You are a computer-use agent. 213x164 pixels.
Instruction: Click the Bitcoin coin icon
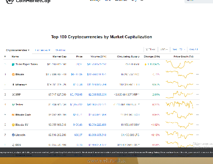(x=13, y=74)
